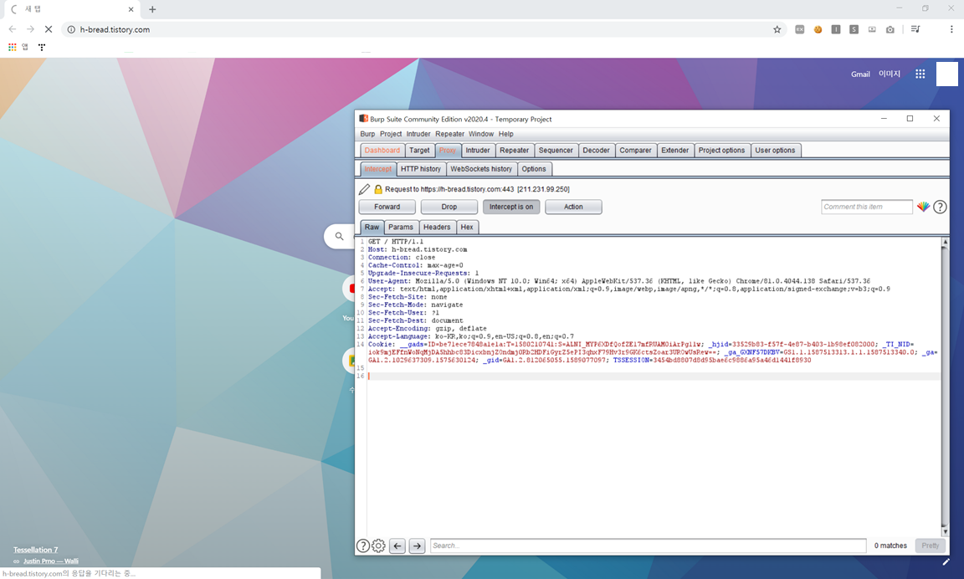Open the HTTP history sub-tab
The height and width of the screenshot is (579, 964).
tap(421, 169)
